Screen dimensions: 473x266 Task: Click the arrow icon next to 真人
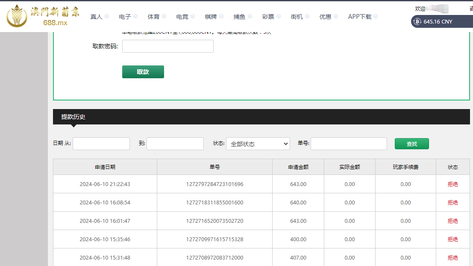tap(107, 16)
